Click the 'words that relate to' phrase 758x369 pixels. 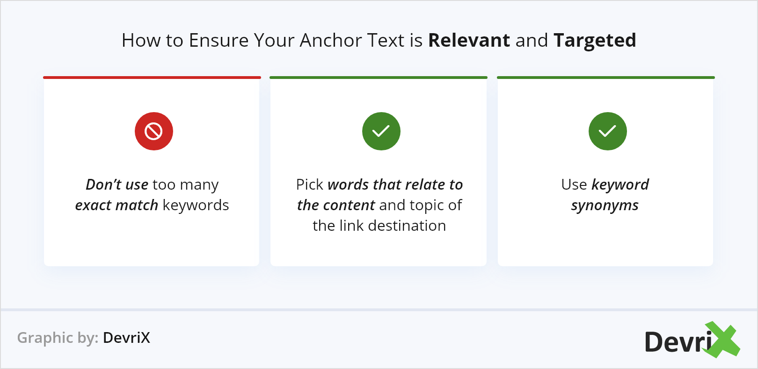[395, 184]
